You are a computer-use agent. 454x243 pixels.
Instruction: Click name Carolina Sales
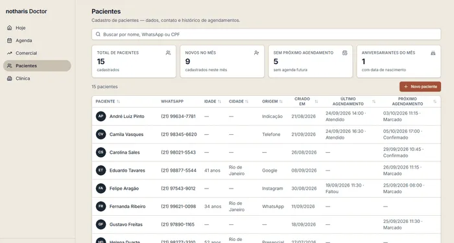tap(125, 152)
